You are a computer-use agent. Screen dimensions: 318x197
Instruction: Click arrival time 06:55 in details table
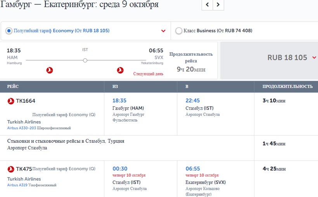pos(193,169)
